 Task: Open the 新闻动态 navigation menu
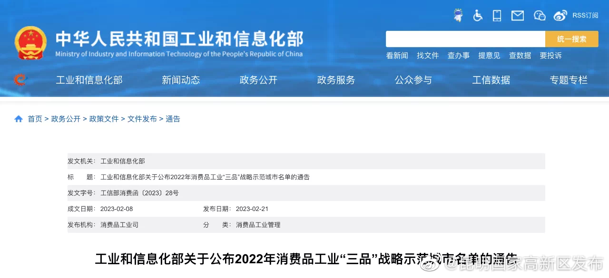(181, 80)
